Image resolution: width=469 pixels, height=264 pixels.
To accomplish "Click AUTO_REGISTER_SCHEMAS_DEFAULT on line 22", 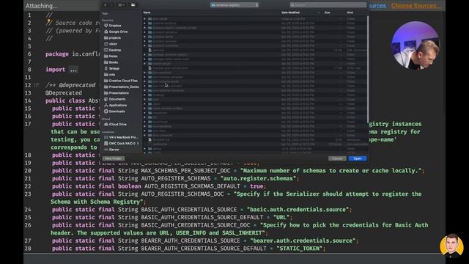I will click(x=192, y=186).
